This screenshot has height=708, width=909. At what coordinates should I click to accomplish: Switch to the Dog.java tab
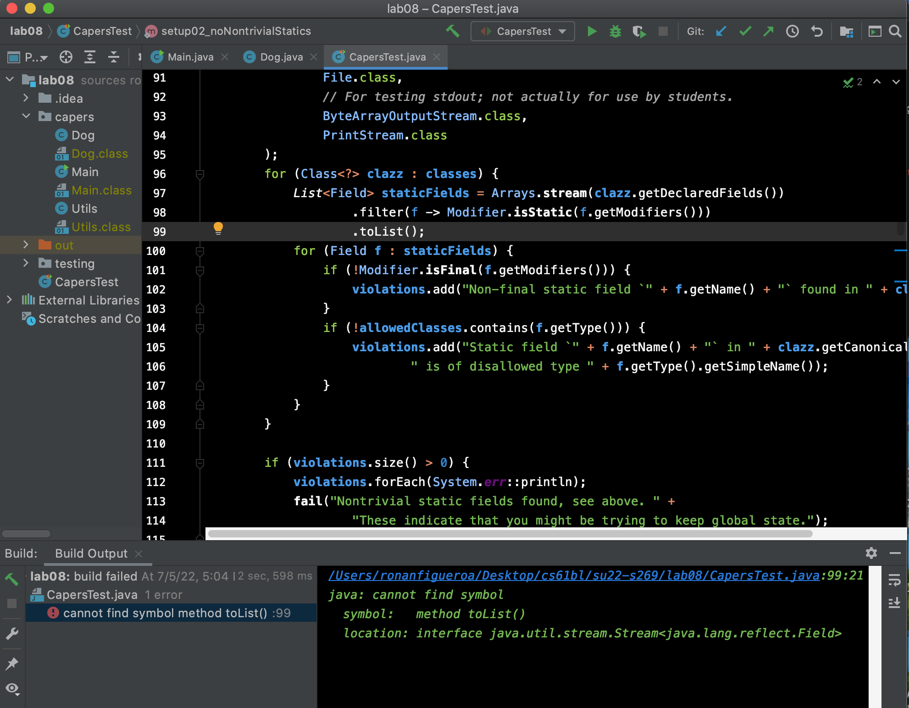click(x=281, y=57)
